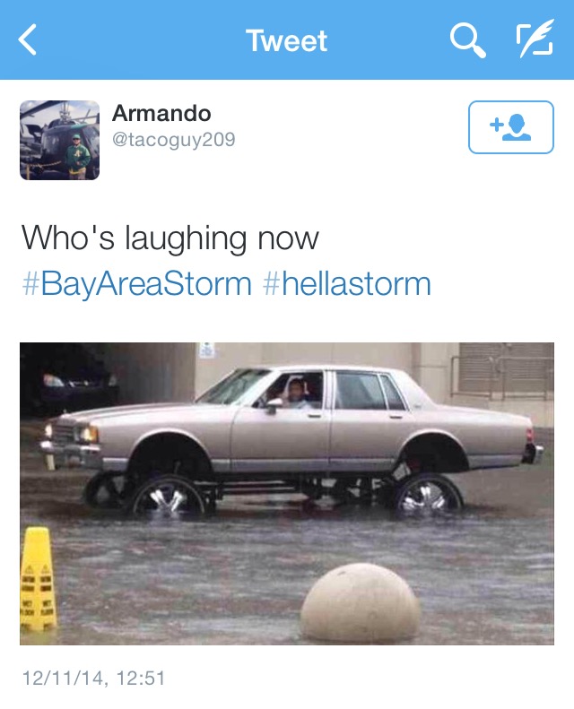View the attached lifted car photo
574x709 pixels.
[287, 493]
